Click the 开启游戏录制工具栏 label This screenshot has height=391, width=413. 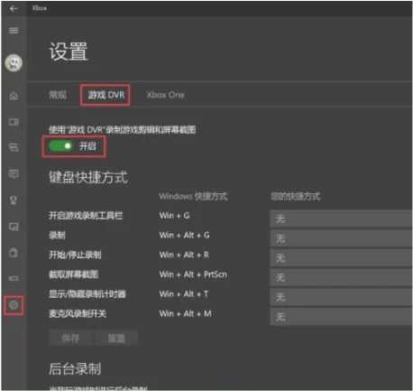click(x=86, y=216)
